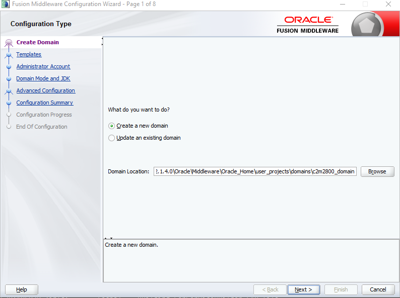
Task: Click the 'What do you want to do?' text
Action: click(139, 110)
